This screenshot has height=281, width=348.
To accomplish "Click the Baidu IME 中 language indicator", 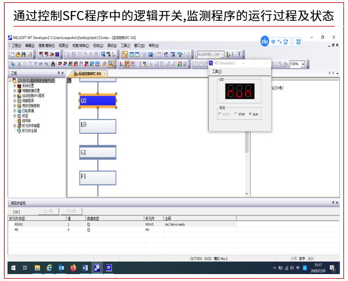I will point(273,42).
